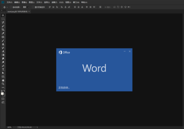Click distribute vertical centers button

pyautogui.click(x=79, y=7)
